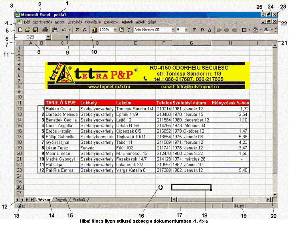The height and width of the screenshot is (225, 289).
Task: Center cell text horizontally
Action: pos(226,30)
